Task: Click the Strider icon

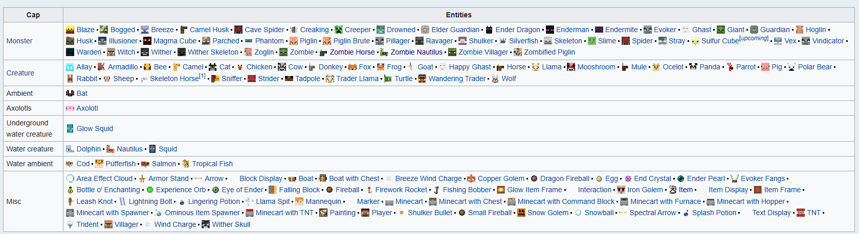Action: 252,79
